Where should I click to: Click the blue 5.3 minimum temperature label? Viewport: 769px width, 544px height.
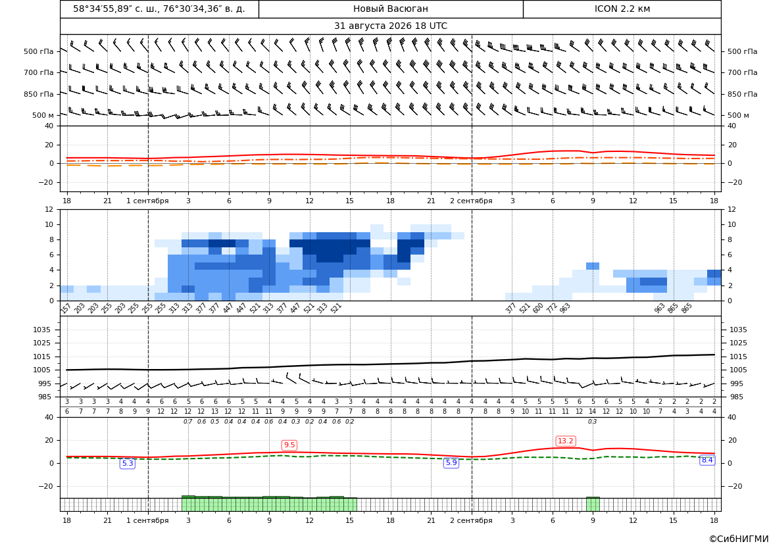[x=128, y=463]
